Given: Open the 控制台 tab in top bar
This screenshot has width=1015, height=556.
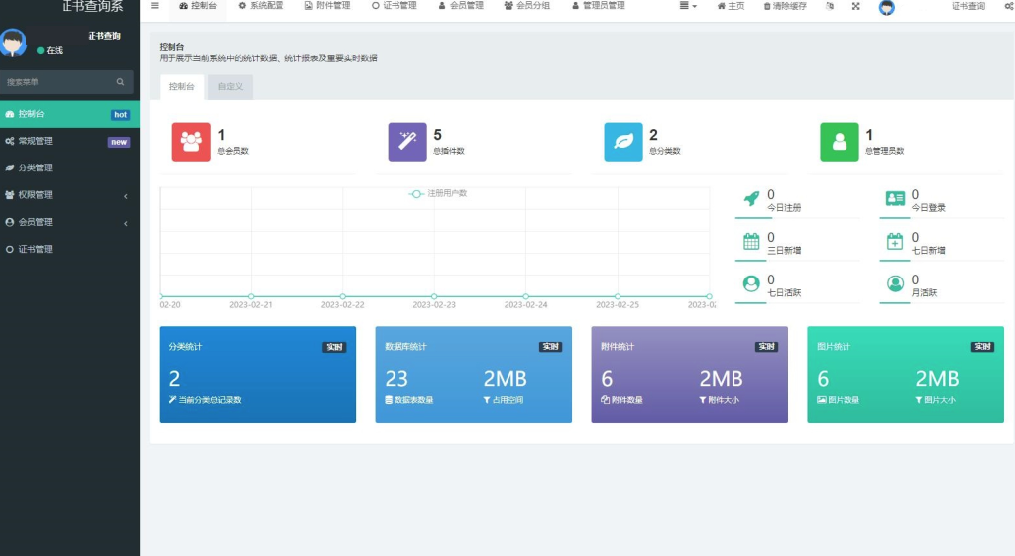Looking at the screenshot, I should [x=198, y=6].
